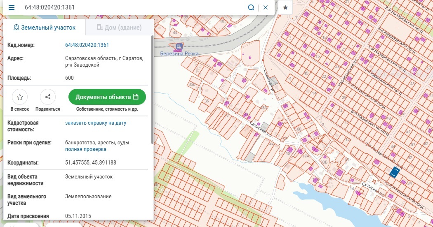Click the Поделиться share icon
Viewport: 433px width, 227px height.
(x=48, y=97)
